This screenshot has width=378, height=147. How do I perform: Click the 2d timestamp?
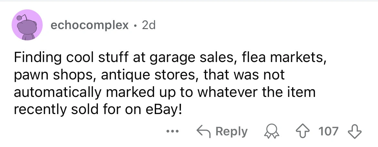point(149,25)
